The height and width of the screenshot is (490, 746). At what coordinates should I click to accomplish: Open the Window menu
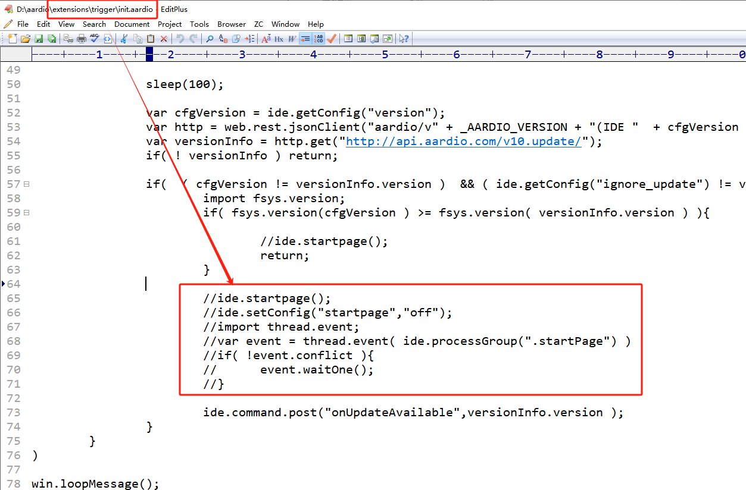285,24
